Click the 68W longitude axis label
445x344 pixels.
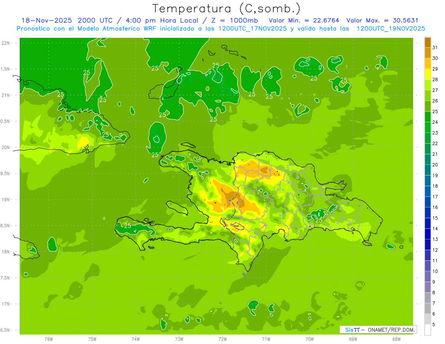point(396,339)
